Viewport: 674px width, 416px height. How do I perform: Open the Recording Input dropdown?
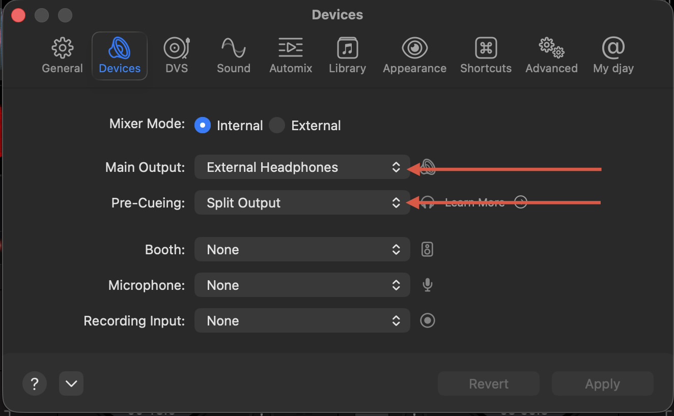302,321
